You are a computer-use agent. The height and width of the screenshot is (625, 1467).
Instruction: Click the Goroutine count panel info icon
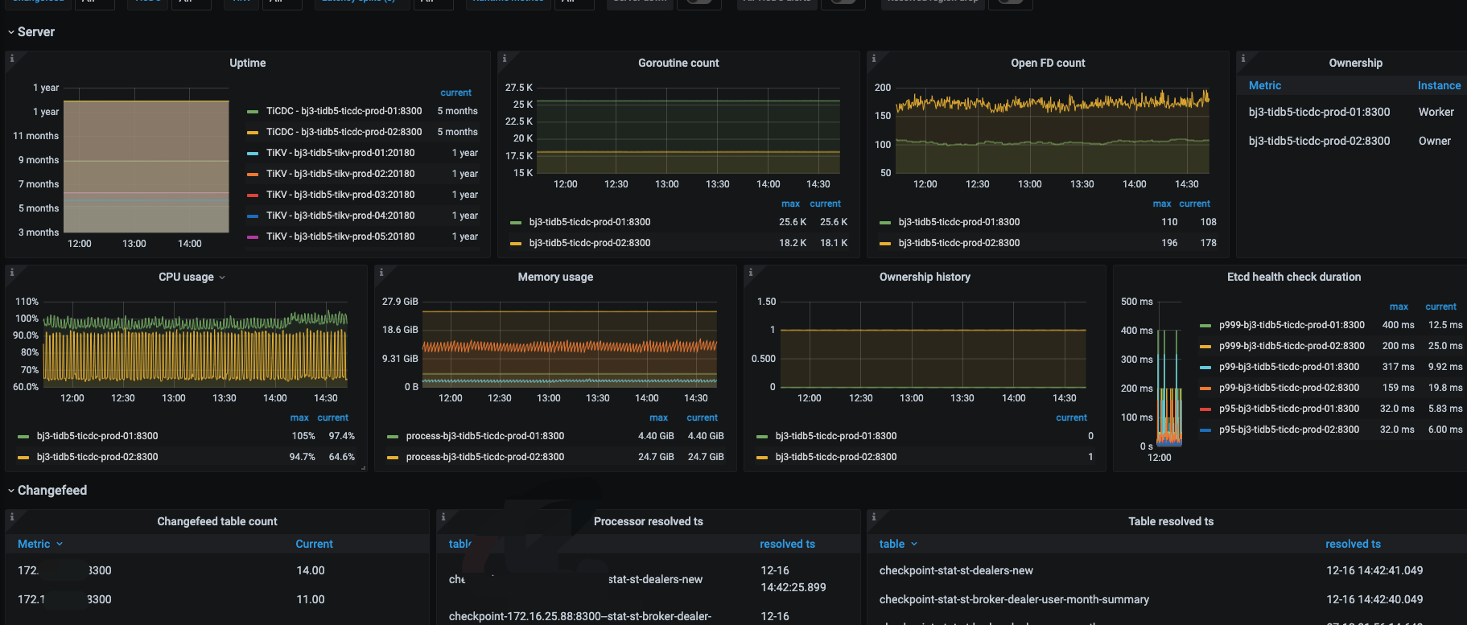[505, 58]
